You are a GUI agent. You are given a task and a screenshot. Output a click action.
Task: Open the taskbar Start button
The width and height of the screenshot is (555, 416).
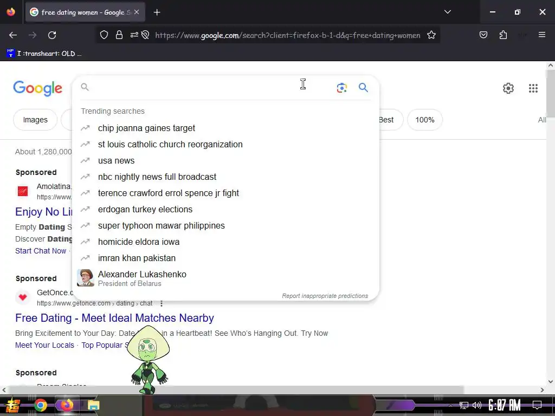click(12, 405)
